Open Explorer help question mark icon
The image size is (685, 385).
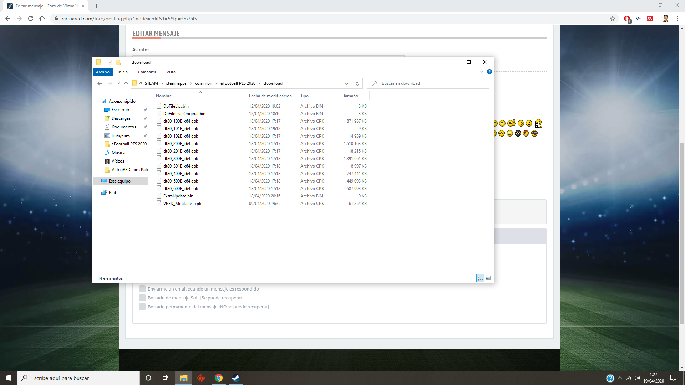(x=489, y=72)
